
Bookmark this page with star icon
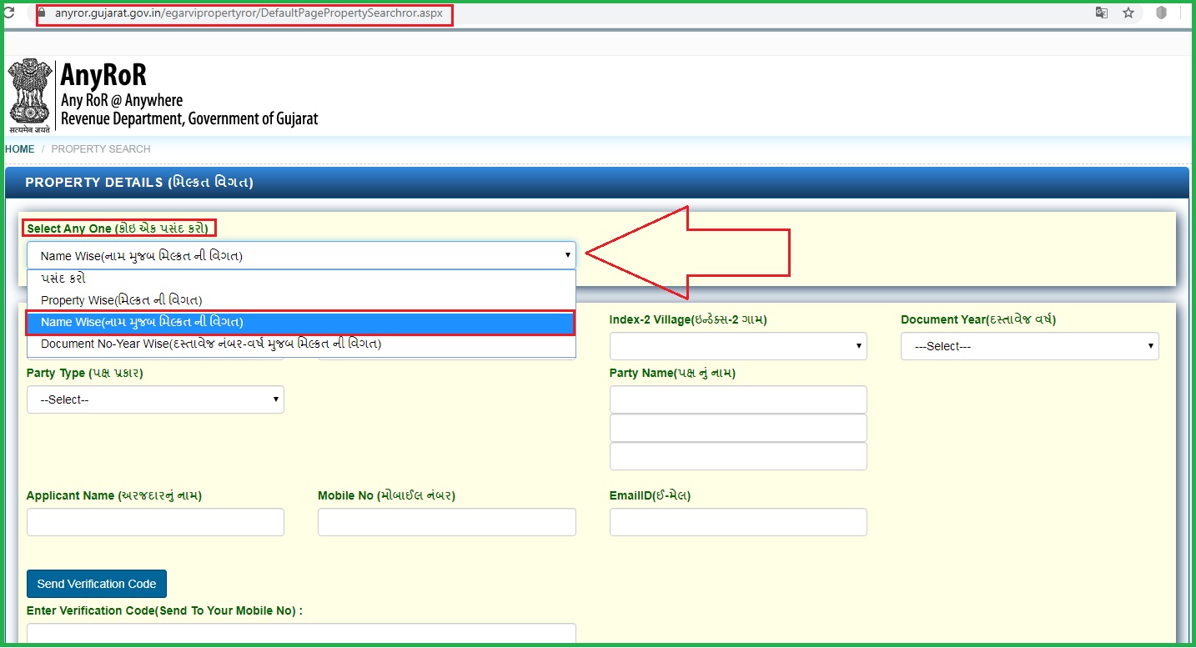[x=1128, y=13]
